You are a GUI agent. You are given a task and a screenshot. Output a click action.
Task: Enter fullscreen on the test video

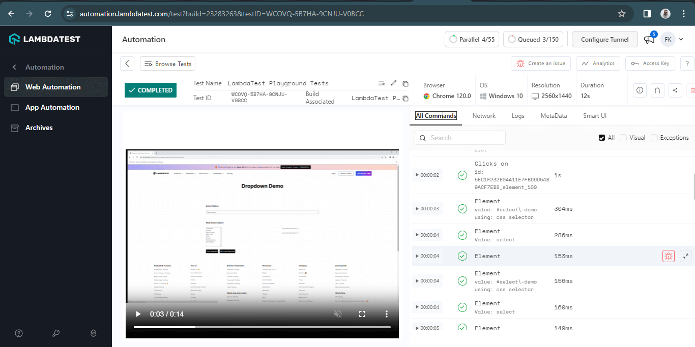[x=362, y=314]
